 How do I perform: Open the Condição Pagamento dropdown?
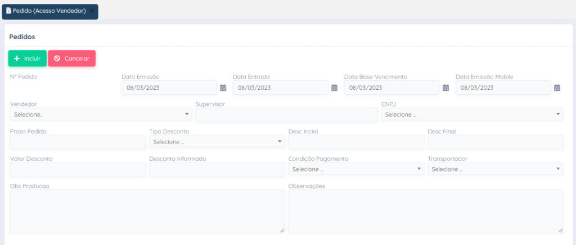(x=356, y=169)
